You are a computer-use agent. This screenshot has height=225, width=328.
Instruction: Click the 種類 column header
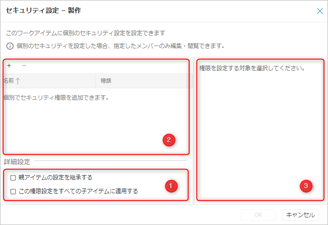click(x=106, y=81)
